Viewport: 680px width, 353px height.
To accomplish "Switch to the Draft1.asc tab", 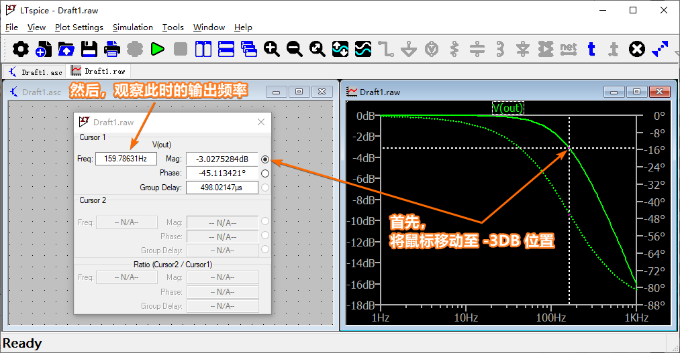I will [x=35, y=72].
